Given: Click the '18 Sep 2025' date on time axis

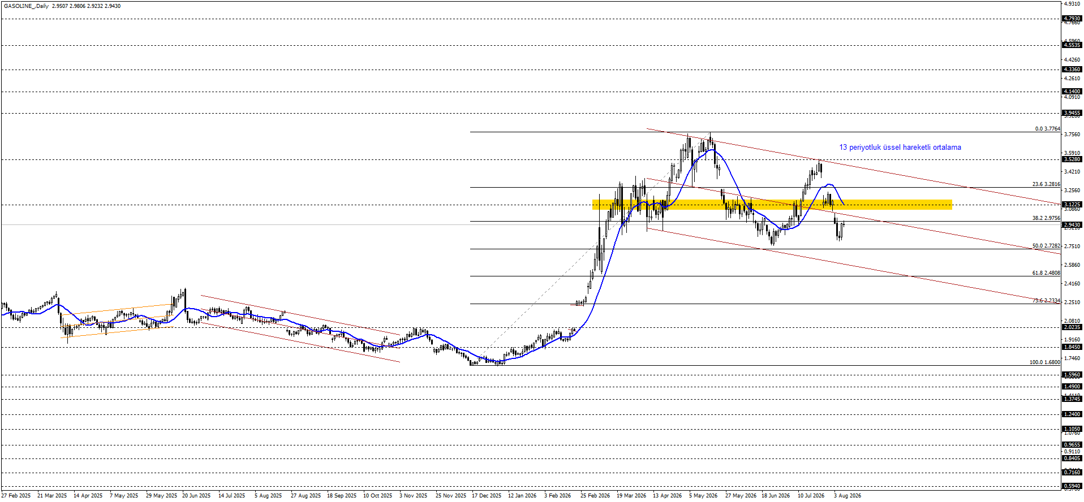Looking at the screenshot, I should pyautogui.click(x=342, y=496).
